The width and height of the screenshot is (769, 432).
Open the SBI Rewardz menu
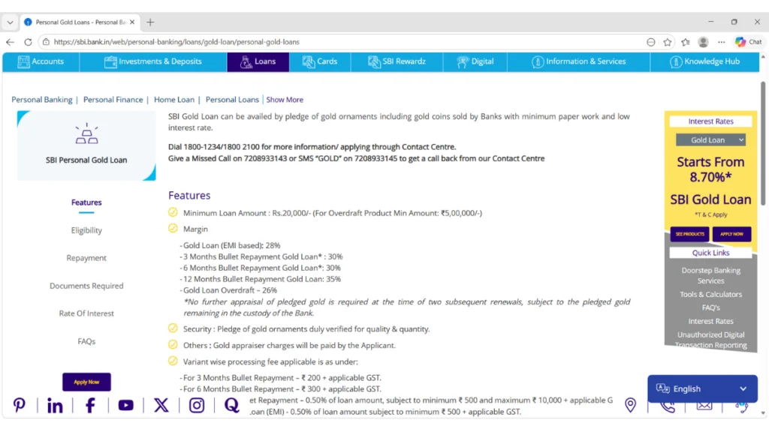click(x=397, y=61)
